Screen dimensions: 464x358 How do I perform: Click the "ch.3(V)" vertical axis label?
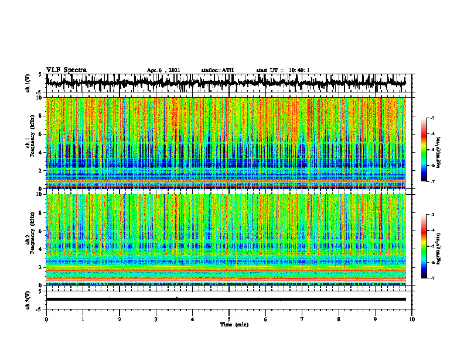tap(28, 300)
